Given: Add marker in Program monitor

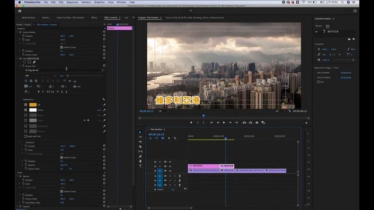Looking at the screenshot, I should [191, 123].
